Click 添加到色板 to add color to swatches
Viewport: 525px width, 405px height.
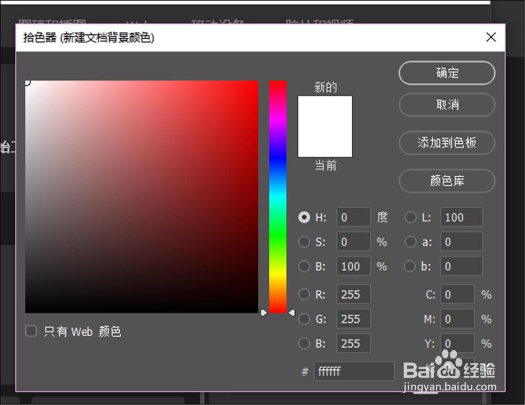point(447,143)
